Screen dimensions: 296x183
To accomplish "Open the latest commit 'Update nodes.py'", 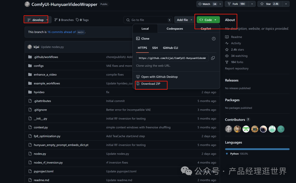I will (x=52, y=47).
